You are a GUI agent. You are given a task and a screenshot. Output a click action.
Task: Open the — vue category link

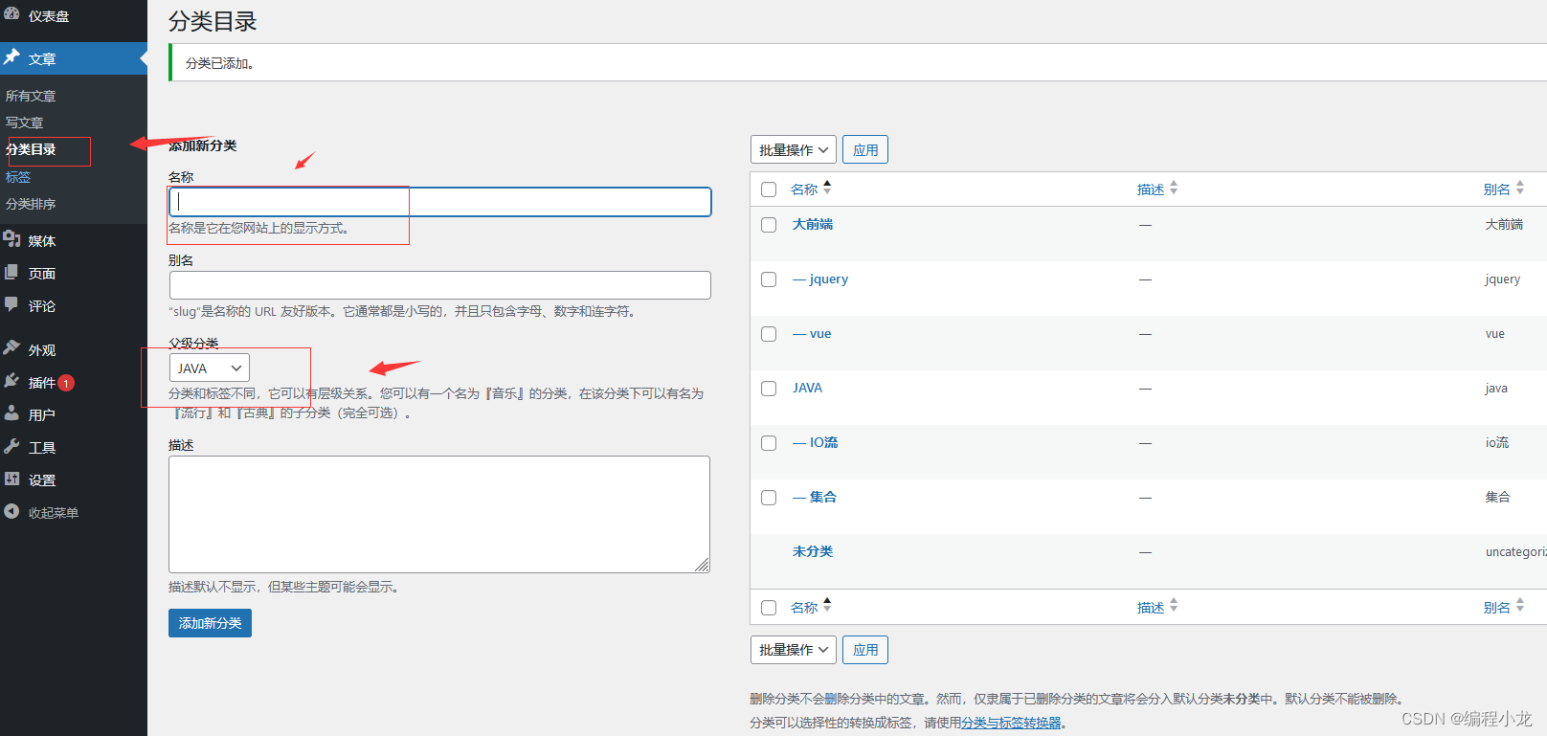tap(812, 334)
